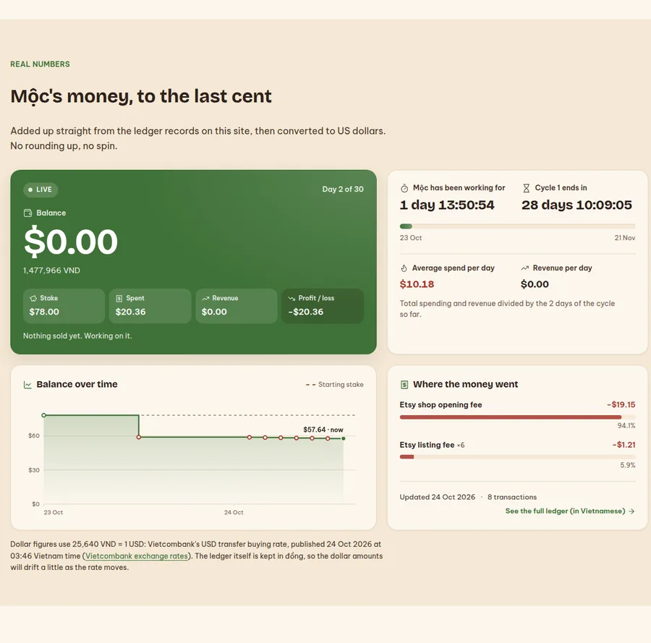651x643 pixels.
Task: Click the LIVE status badge
Action: (41, 190)
